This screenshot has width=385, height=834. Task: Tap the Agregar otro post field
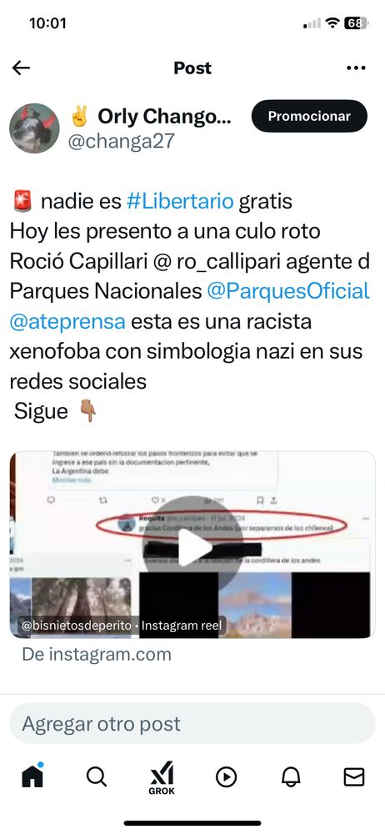pyautogui.click(x=192, y=723)
